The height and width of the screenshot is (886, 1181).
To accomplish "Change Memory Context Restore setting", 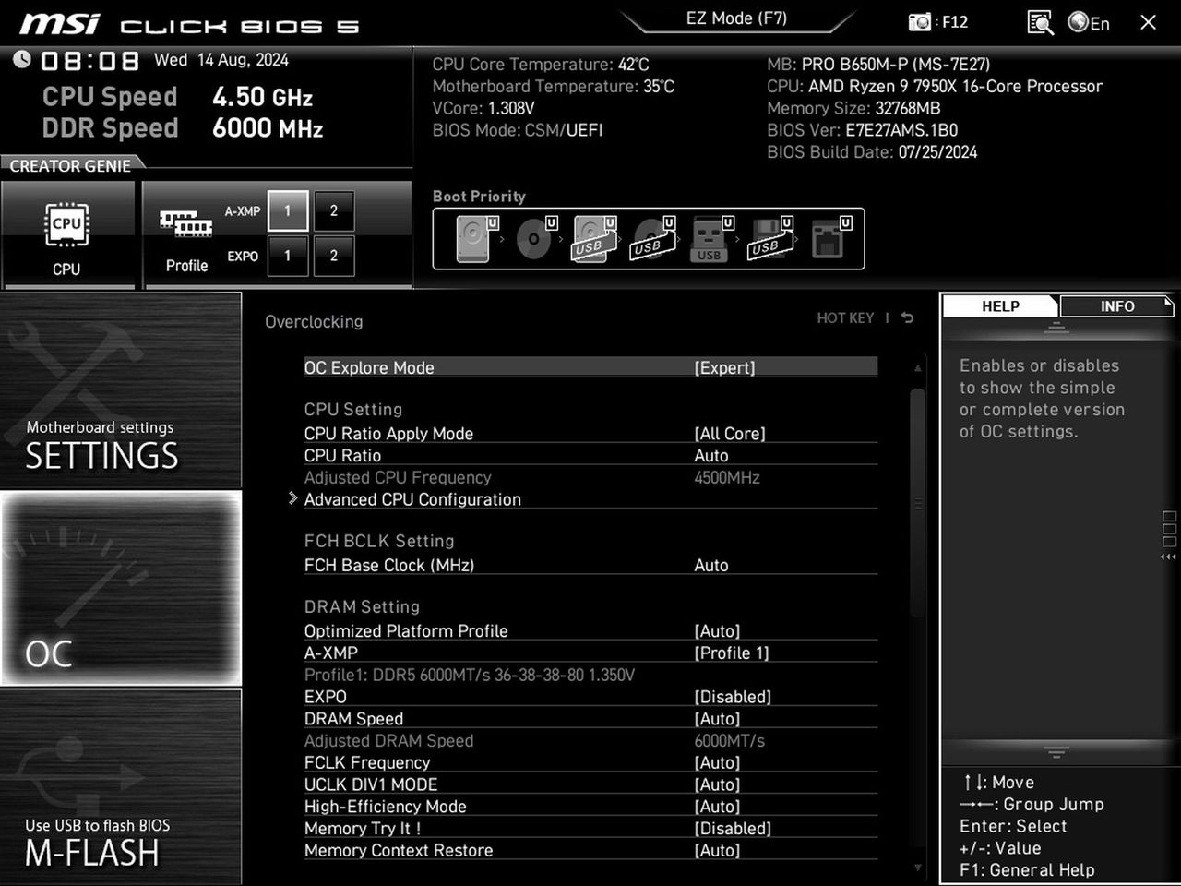I will pos(590,850).
